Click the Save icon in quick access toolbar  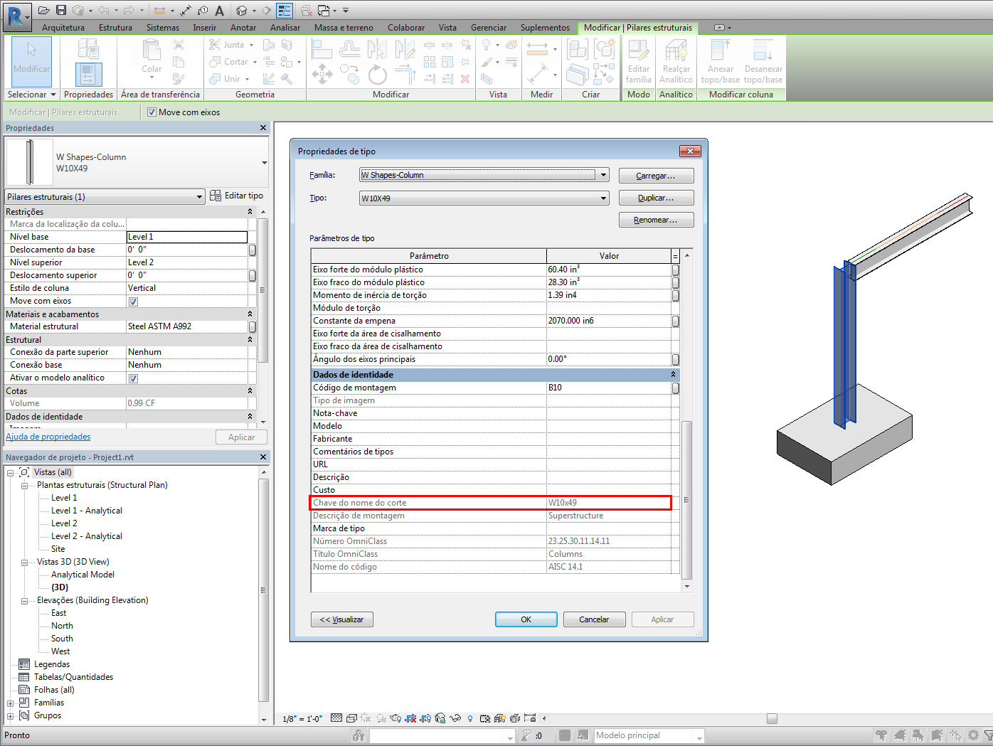(x=61, y=10)
